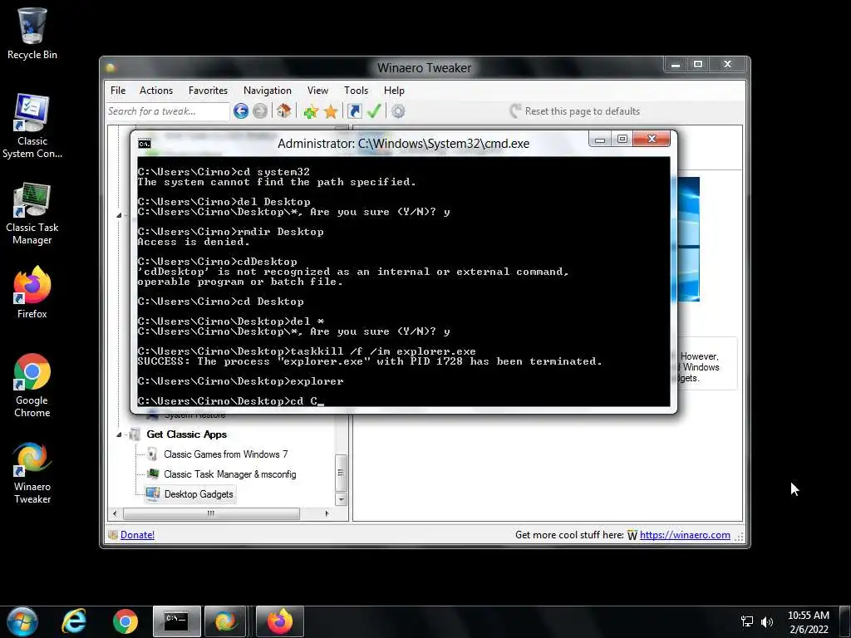Open the Classic System Configuration desktop shortcut

(x=32, y=126)
